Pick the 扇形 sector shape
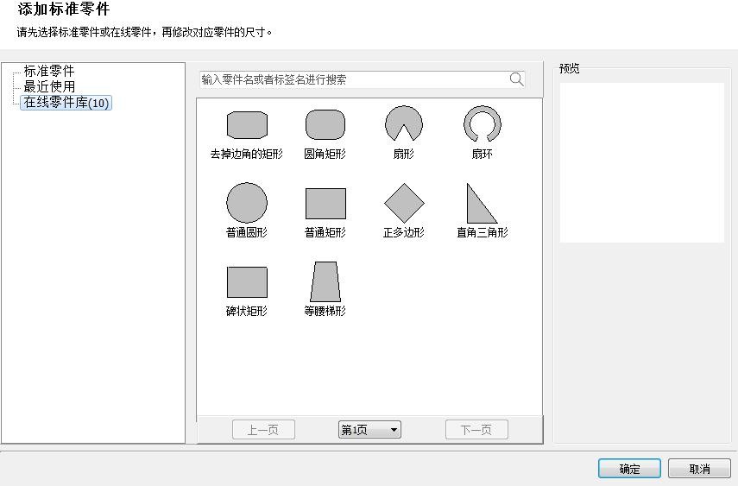The width and height of the screenshot is (738, 486). pos(404,124)
